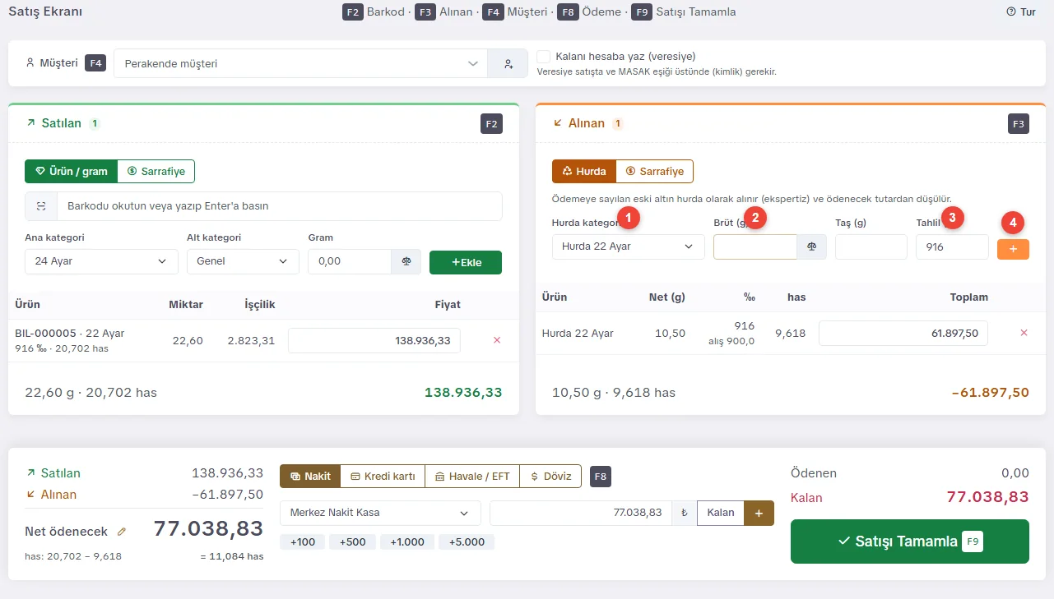Open the Ana kategori 24 Ayar dropdown
1054x599 pixels.
[101, 261]
